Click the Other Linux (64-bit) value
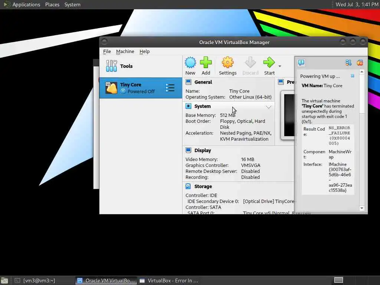 tap(250, 97)
